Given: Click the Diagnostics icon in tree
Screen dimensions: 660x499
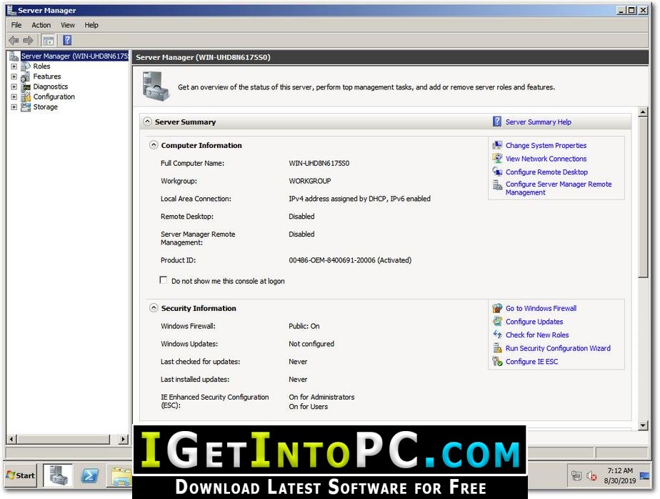Looking at the screenshot, I should (x=26, y=87).
